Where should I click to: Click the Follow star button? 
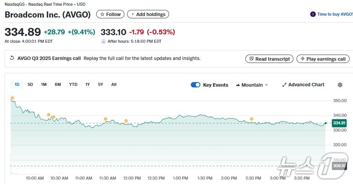pos(110,15)
